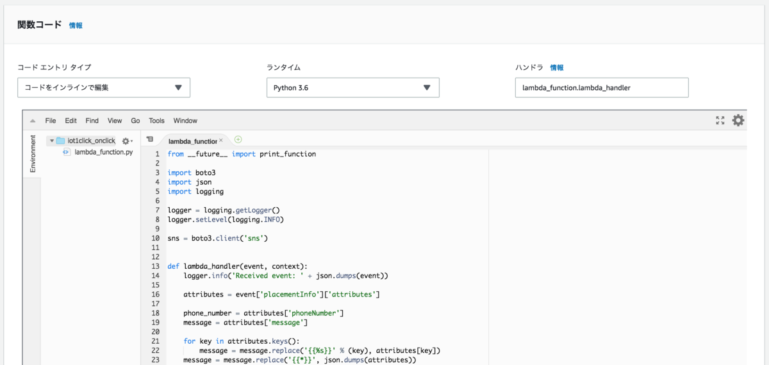Open 情報 link next to ハンドラ
769x365 pixels.
coord(557,67)
